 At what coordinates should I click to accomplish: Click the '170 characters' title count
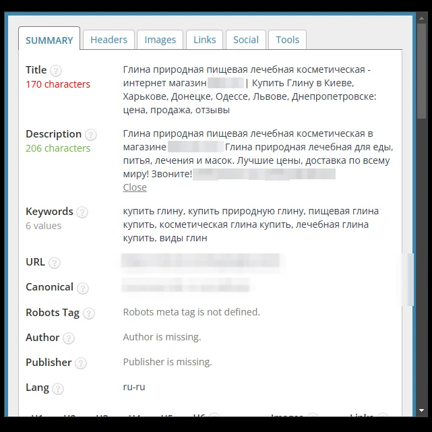click(x=58, y=84)
